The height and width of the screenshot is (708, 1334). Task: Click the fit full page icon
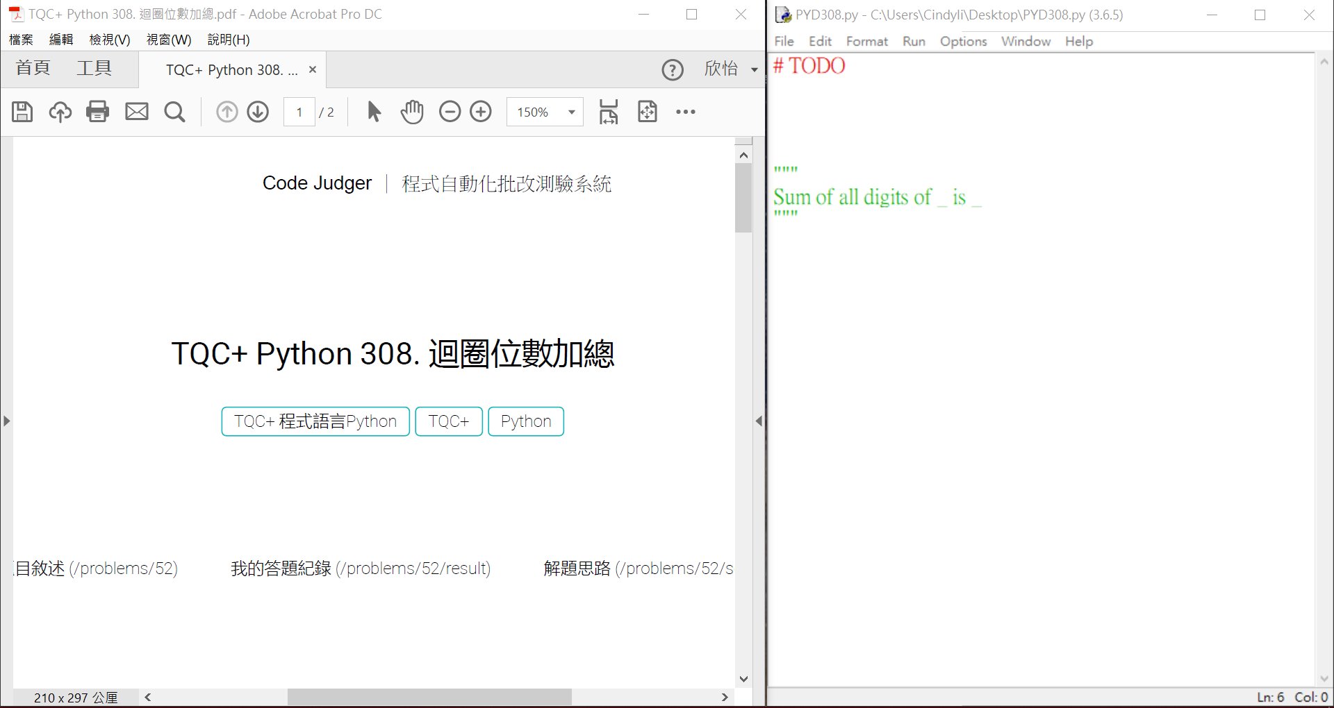coord(648,112)
